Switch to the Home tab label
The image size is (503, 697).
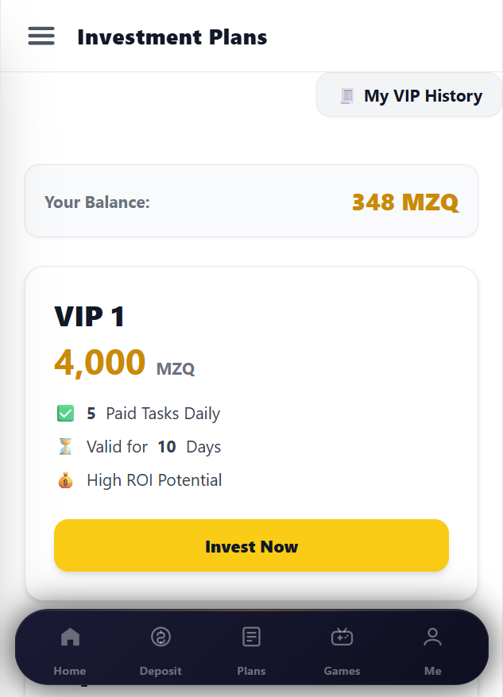coord(70,671)
